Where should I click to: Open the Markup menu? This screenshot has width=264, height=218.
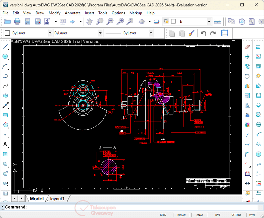pyautogui.click(x=136, y=13)
